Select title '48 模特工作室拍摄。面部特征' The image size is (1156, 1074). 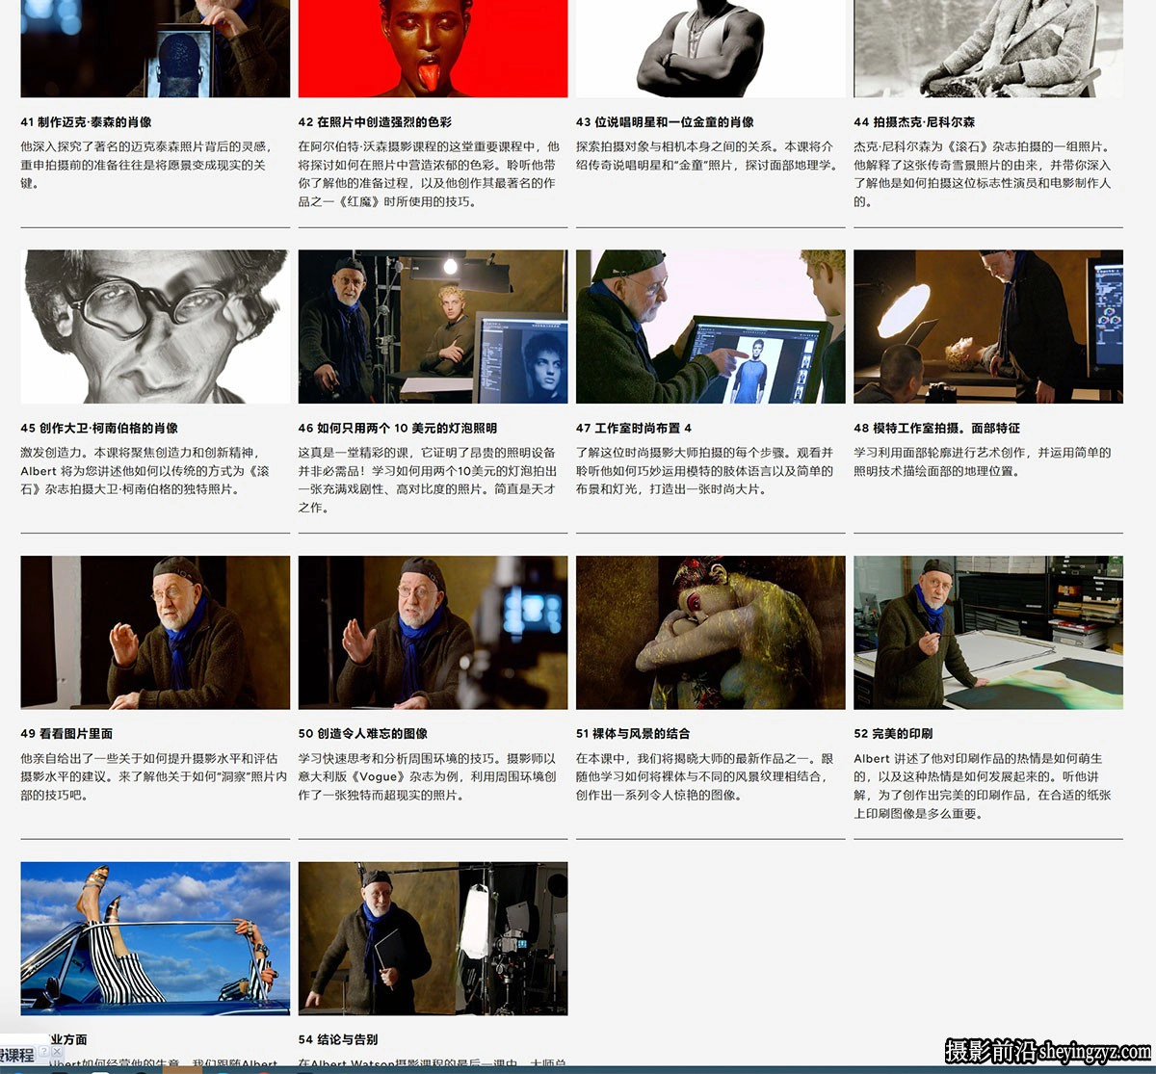[936, 428]
